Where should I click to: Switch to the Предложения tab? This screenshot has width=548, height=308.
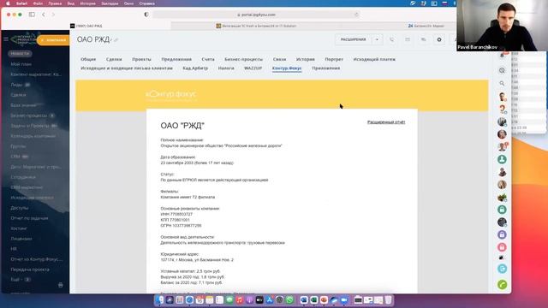[x=176, y=59]
